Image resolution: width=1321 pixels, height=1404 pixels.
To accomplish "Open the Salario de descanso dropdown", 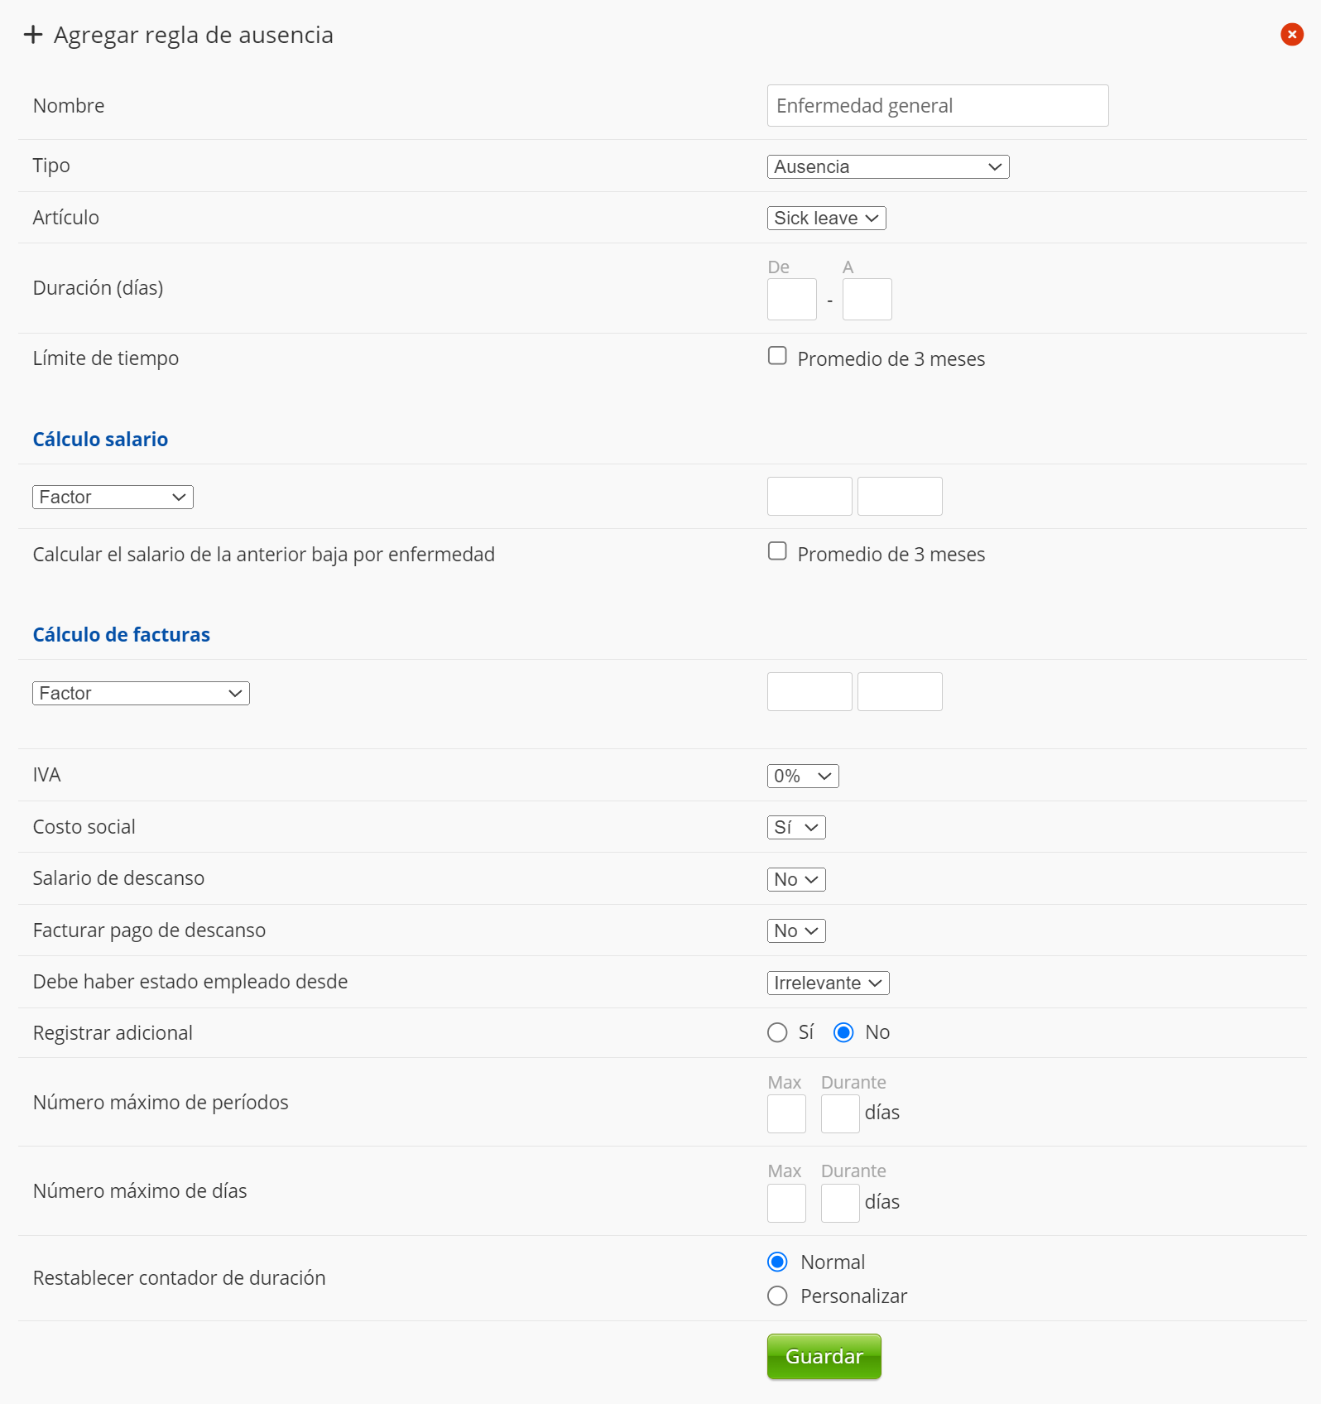I will tap(795, 880).
